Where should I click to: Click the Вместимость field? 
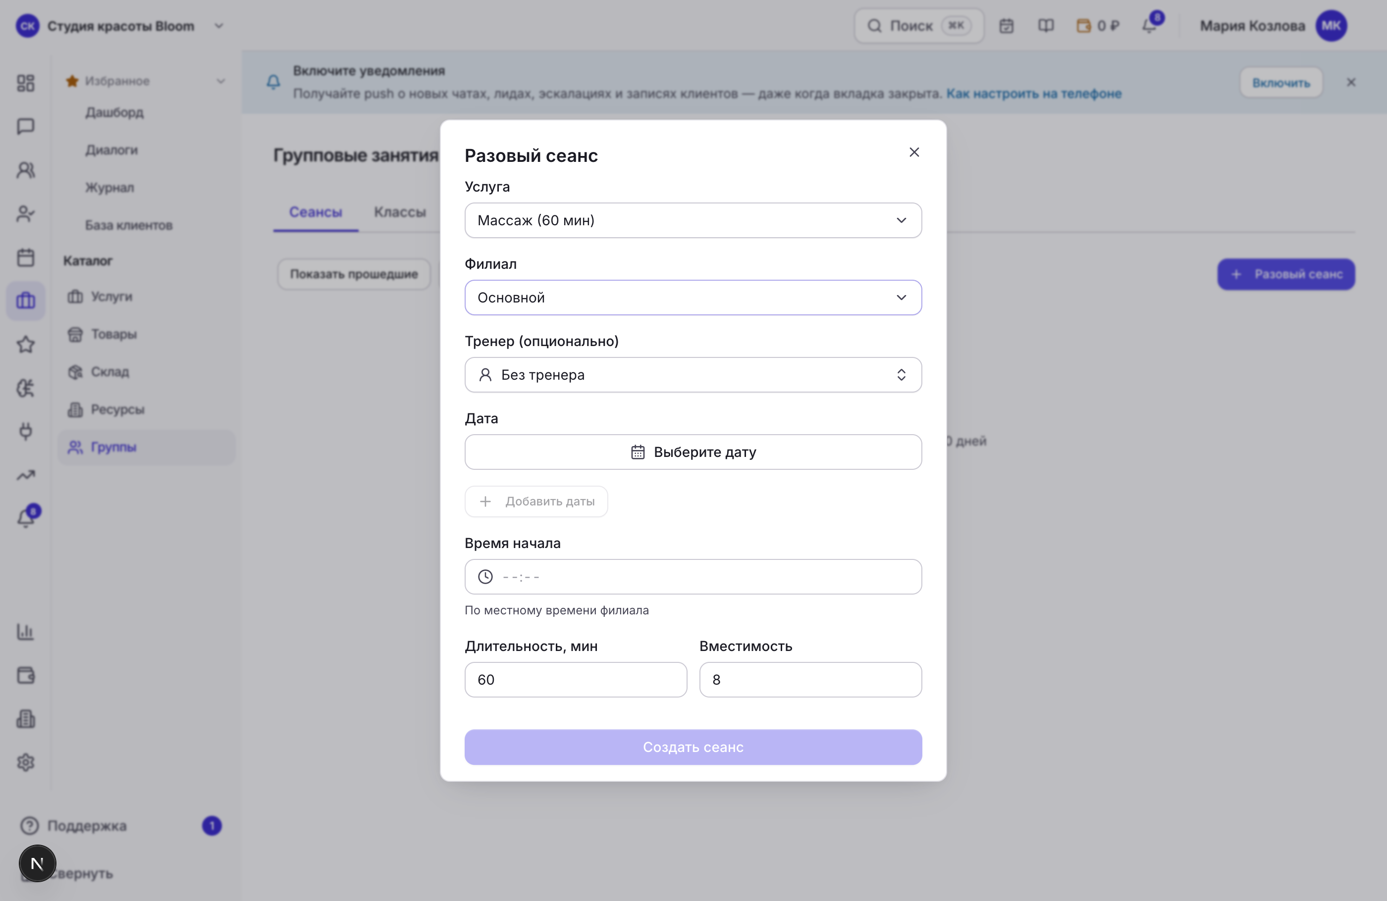pyautogui.click(x=810, y=680)
